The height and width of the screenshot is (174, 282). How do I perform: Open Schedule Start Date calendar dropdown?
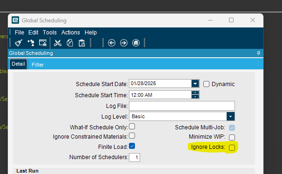pyautogui.click(x=195, y=84)
